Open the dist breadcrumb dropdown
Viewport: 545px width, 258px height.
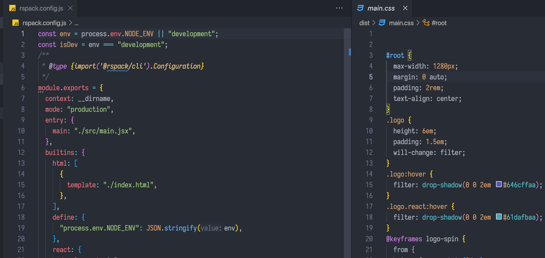click(364, 23)
